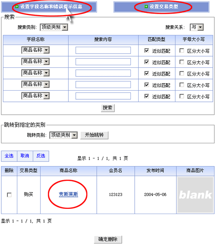The width and height of the screenshot is (216, 249).
Task: Click the blank product image thumbnail
Action: [195, 195]
